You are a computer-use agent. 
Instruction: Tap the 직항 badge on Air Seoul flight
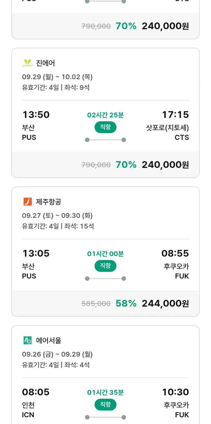click(105, 405)
